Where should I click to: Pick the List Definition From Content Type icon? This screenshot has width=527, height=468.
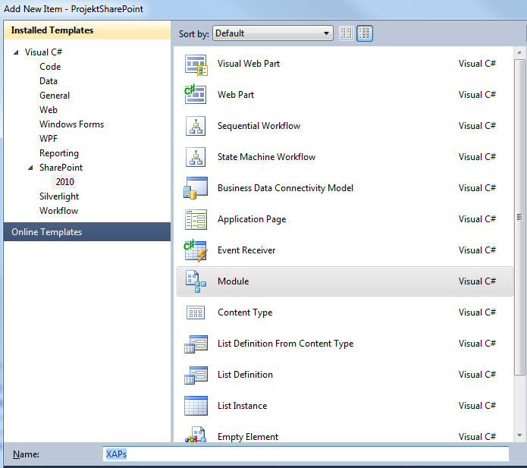(x=196, y=344)
